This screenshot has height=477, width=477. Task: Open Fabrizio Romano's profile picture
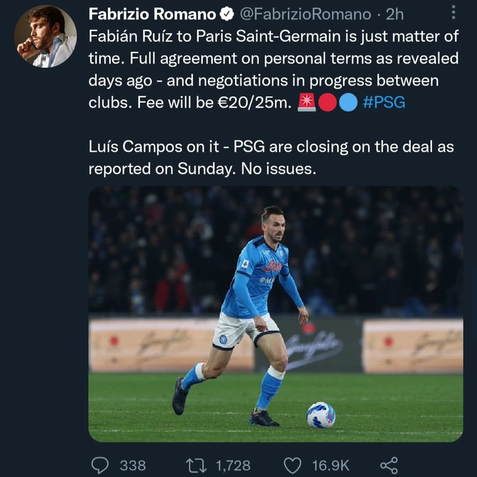46,36
